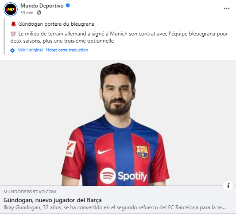Click the FC Barcelona crest on jersey
236x215 pixels.
142,152
